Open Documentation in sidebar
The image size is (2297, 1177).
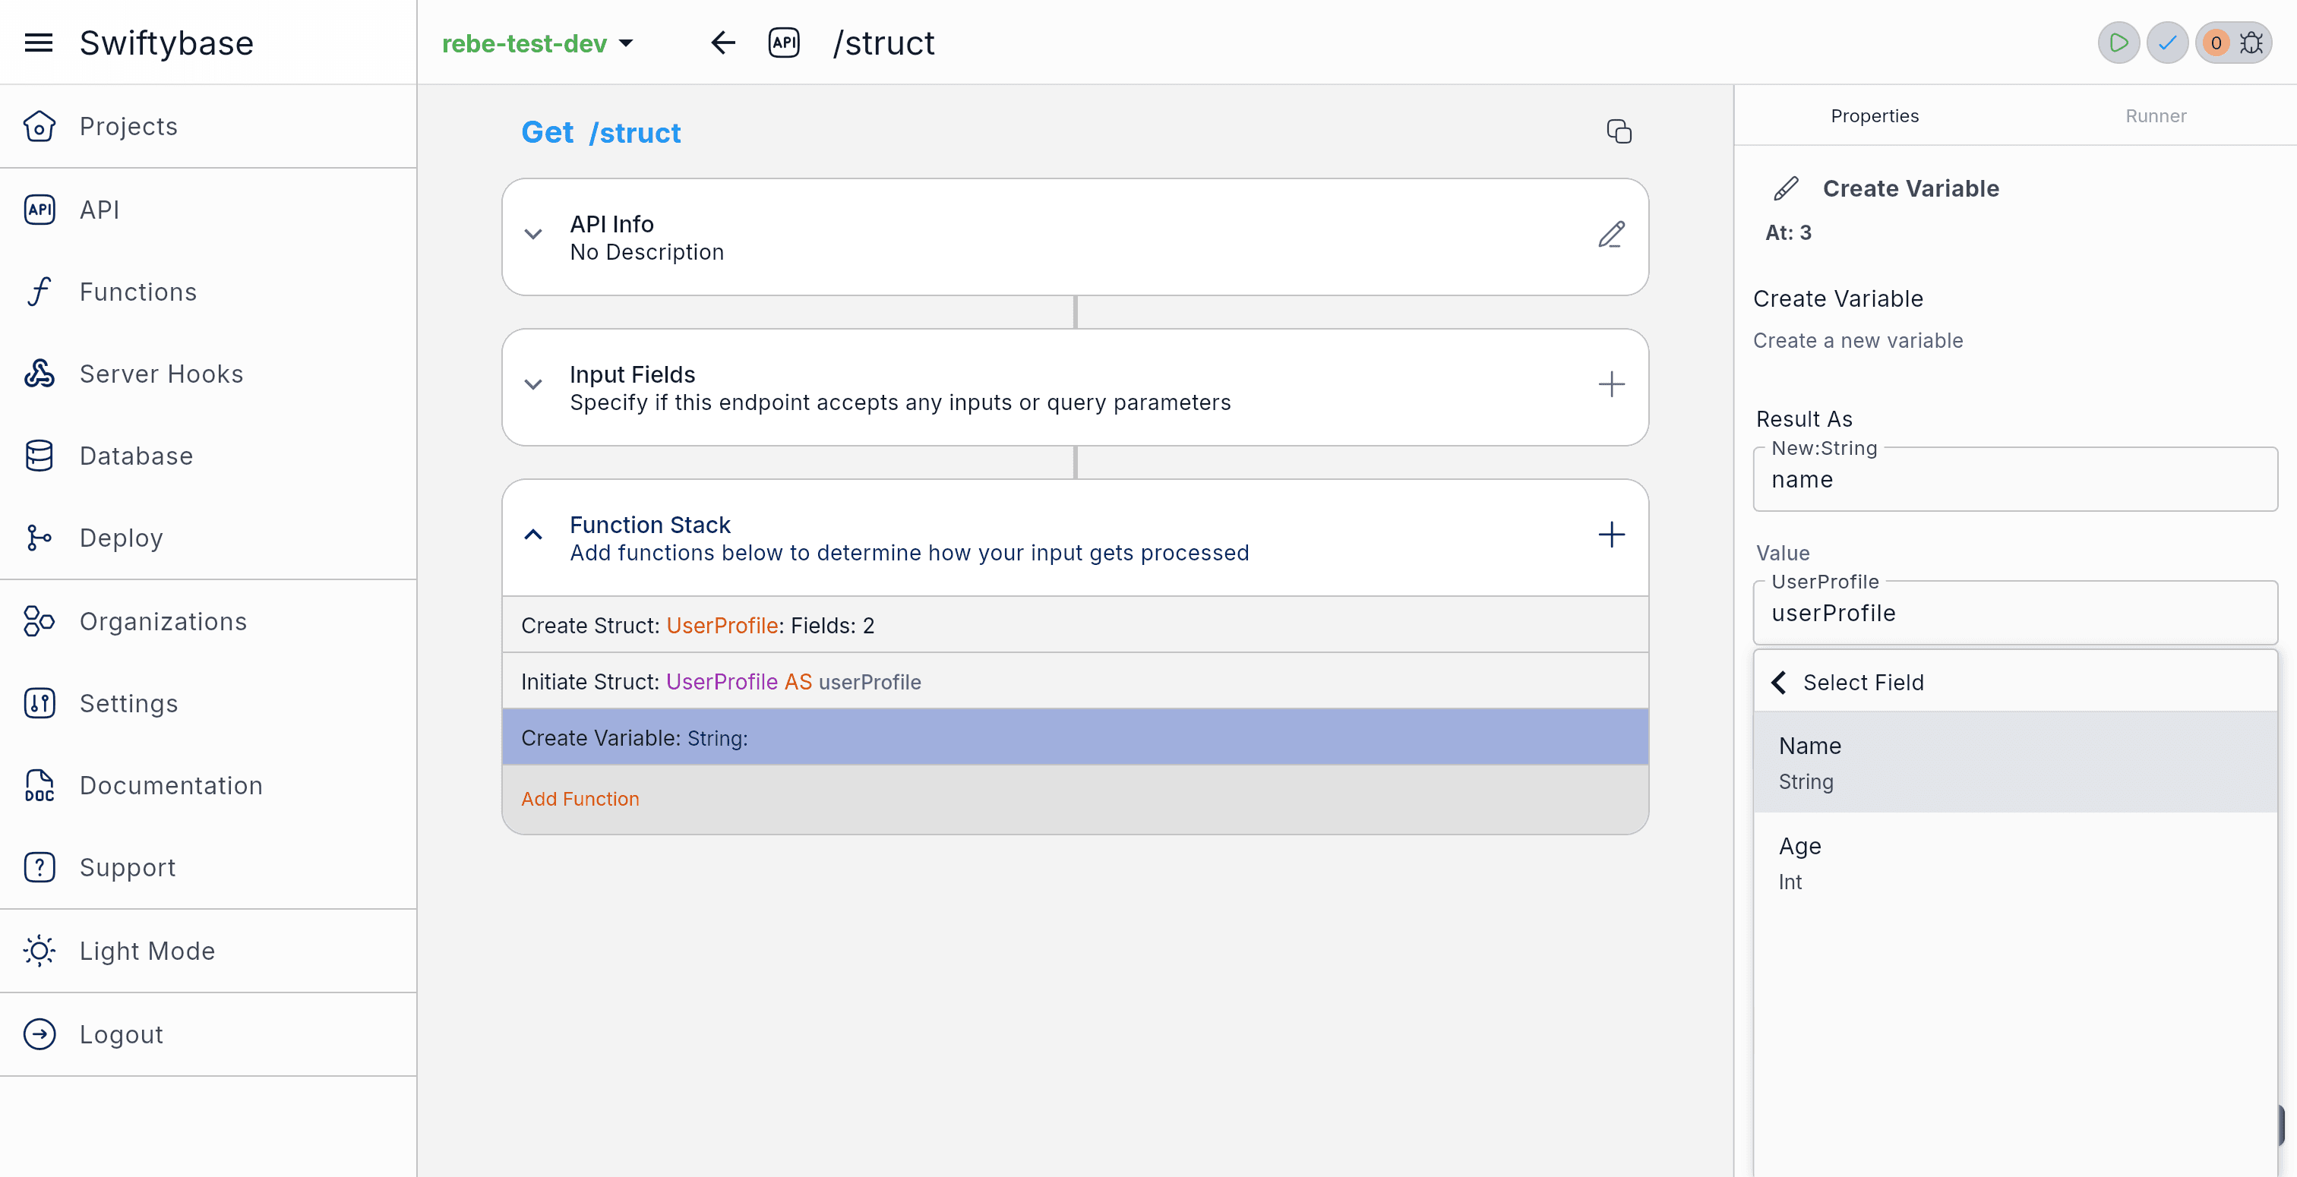(171, 786)
